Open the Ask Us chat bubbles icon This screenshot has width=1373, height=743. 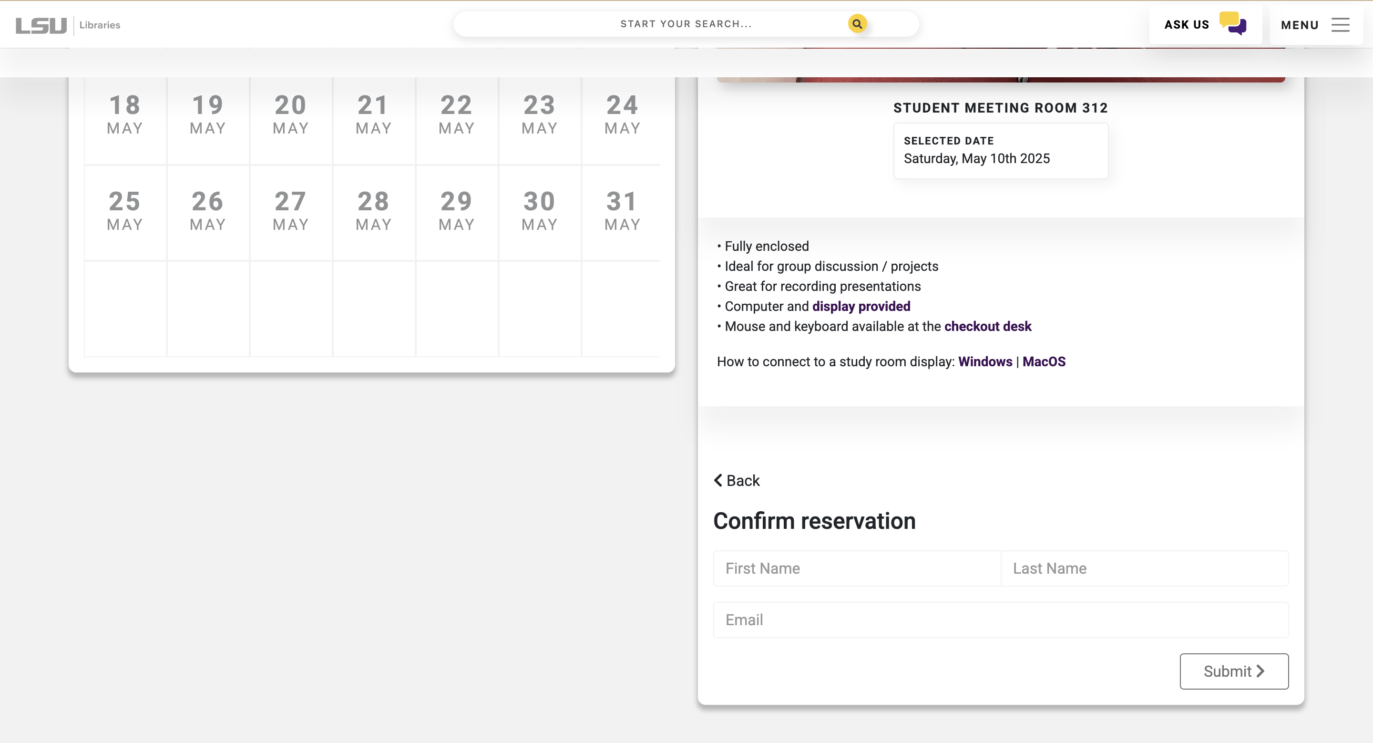(1232, 24)
